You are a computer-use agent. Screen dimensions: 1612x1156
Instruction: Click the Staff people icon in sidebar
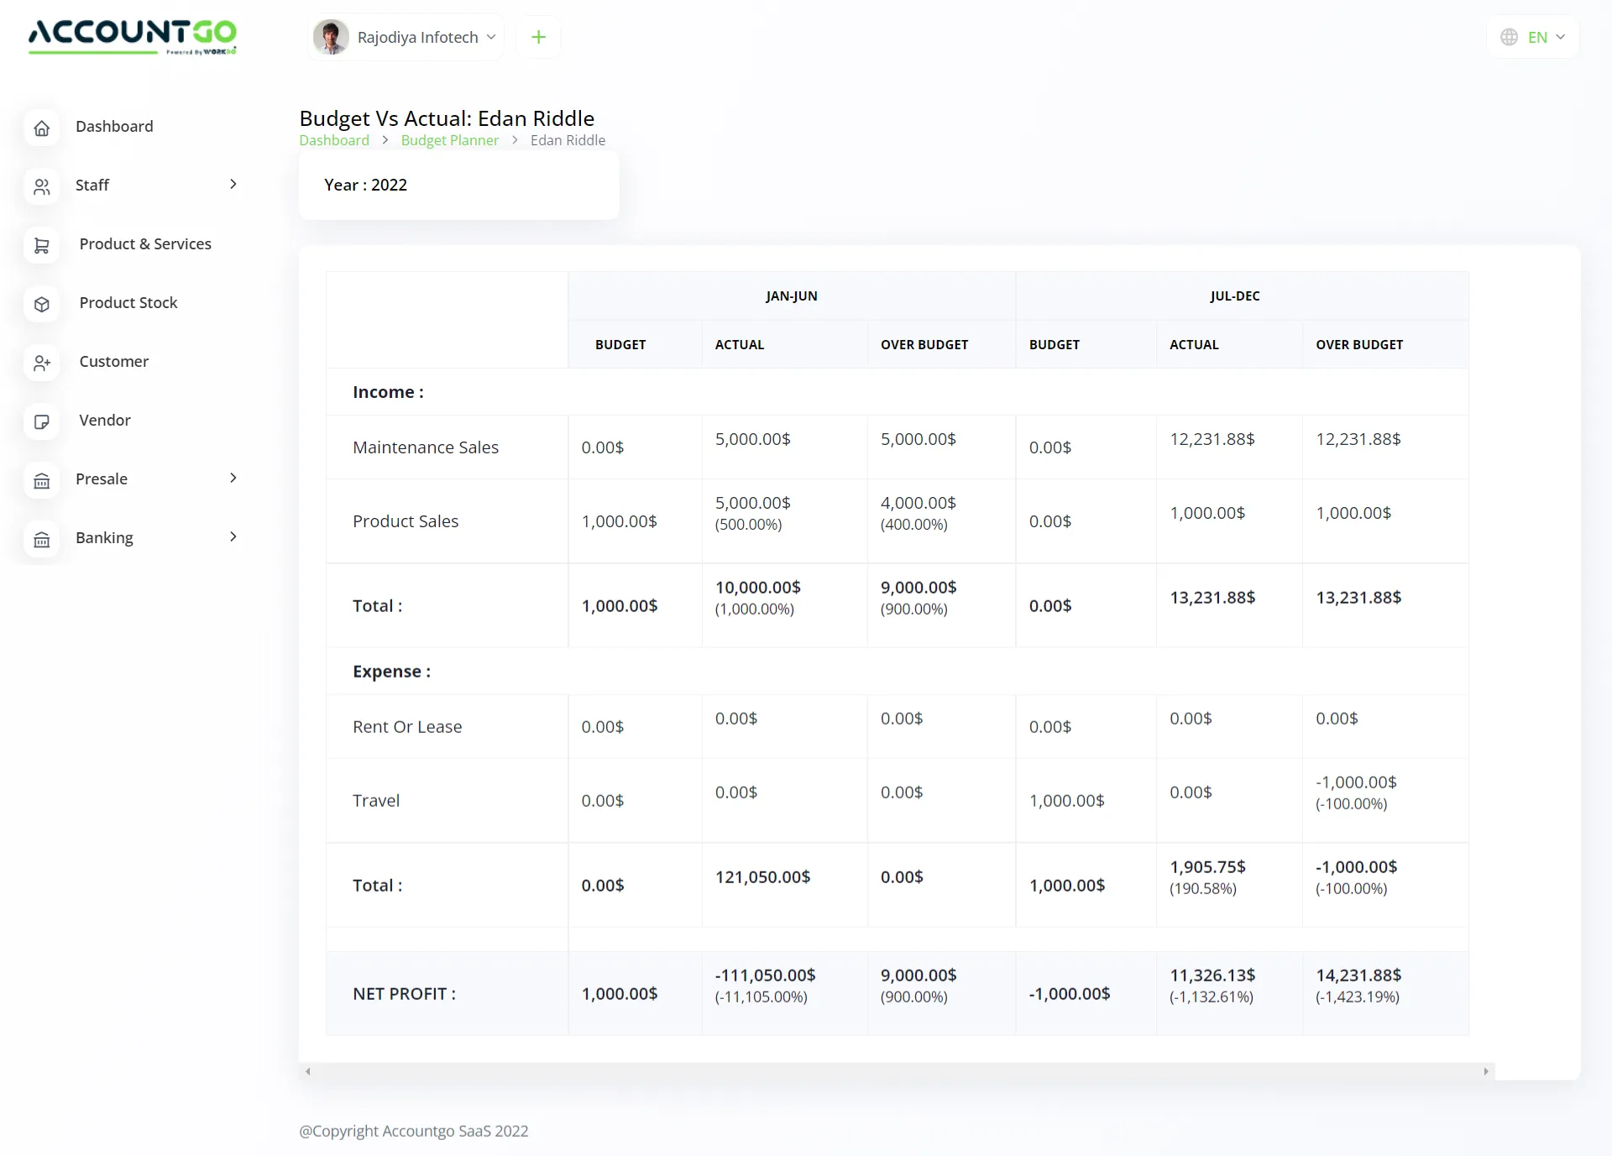tap(42, 186)
